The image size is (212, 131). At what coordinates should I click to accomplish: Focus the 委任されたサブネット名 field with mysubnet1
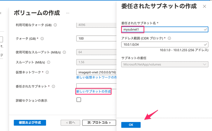(x=165, y=29)
